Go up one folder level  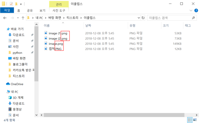point(23,18)
